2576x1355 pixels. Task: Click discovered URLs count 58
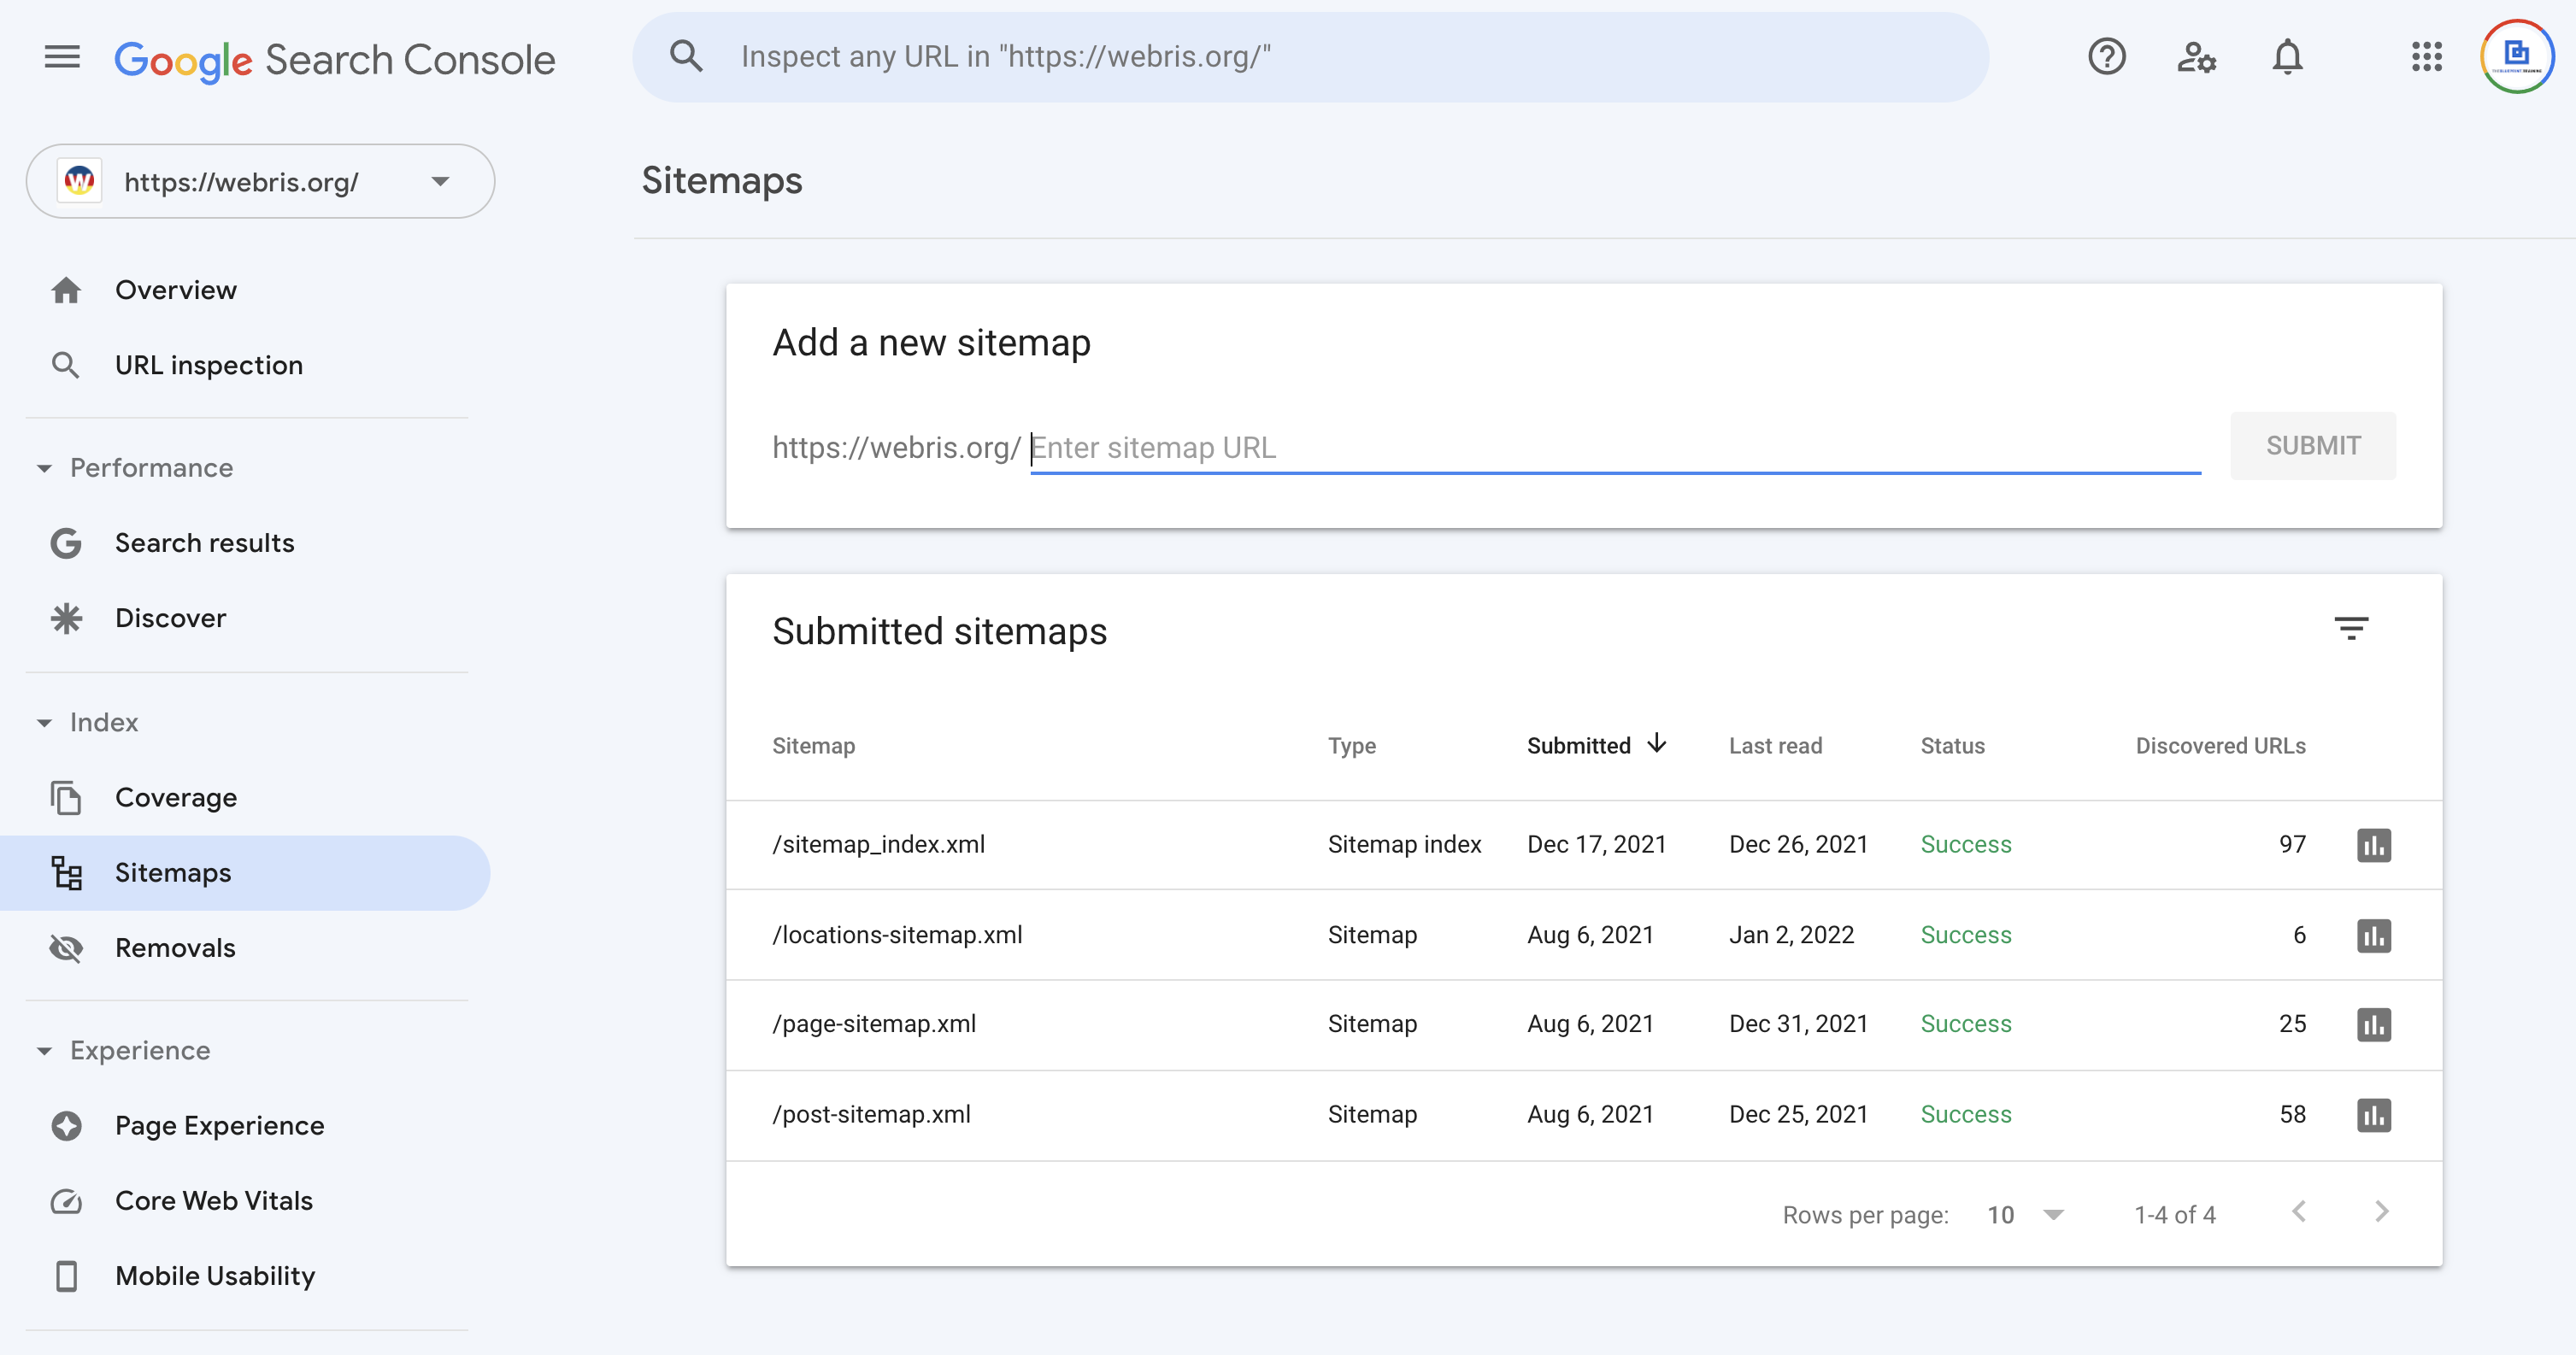(2292, 1114)
